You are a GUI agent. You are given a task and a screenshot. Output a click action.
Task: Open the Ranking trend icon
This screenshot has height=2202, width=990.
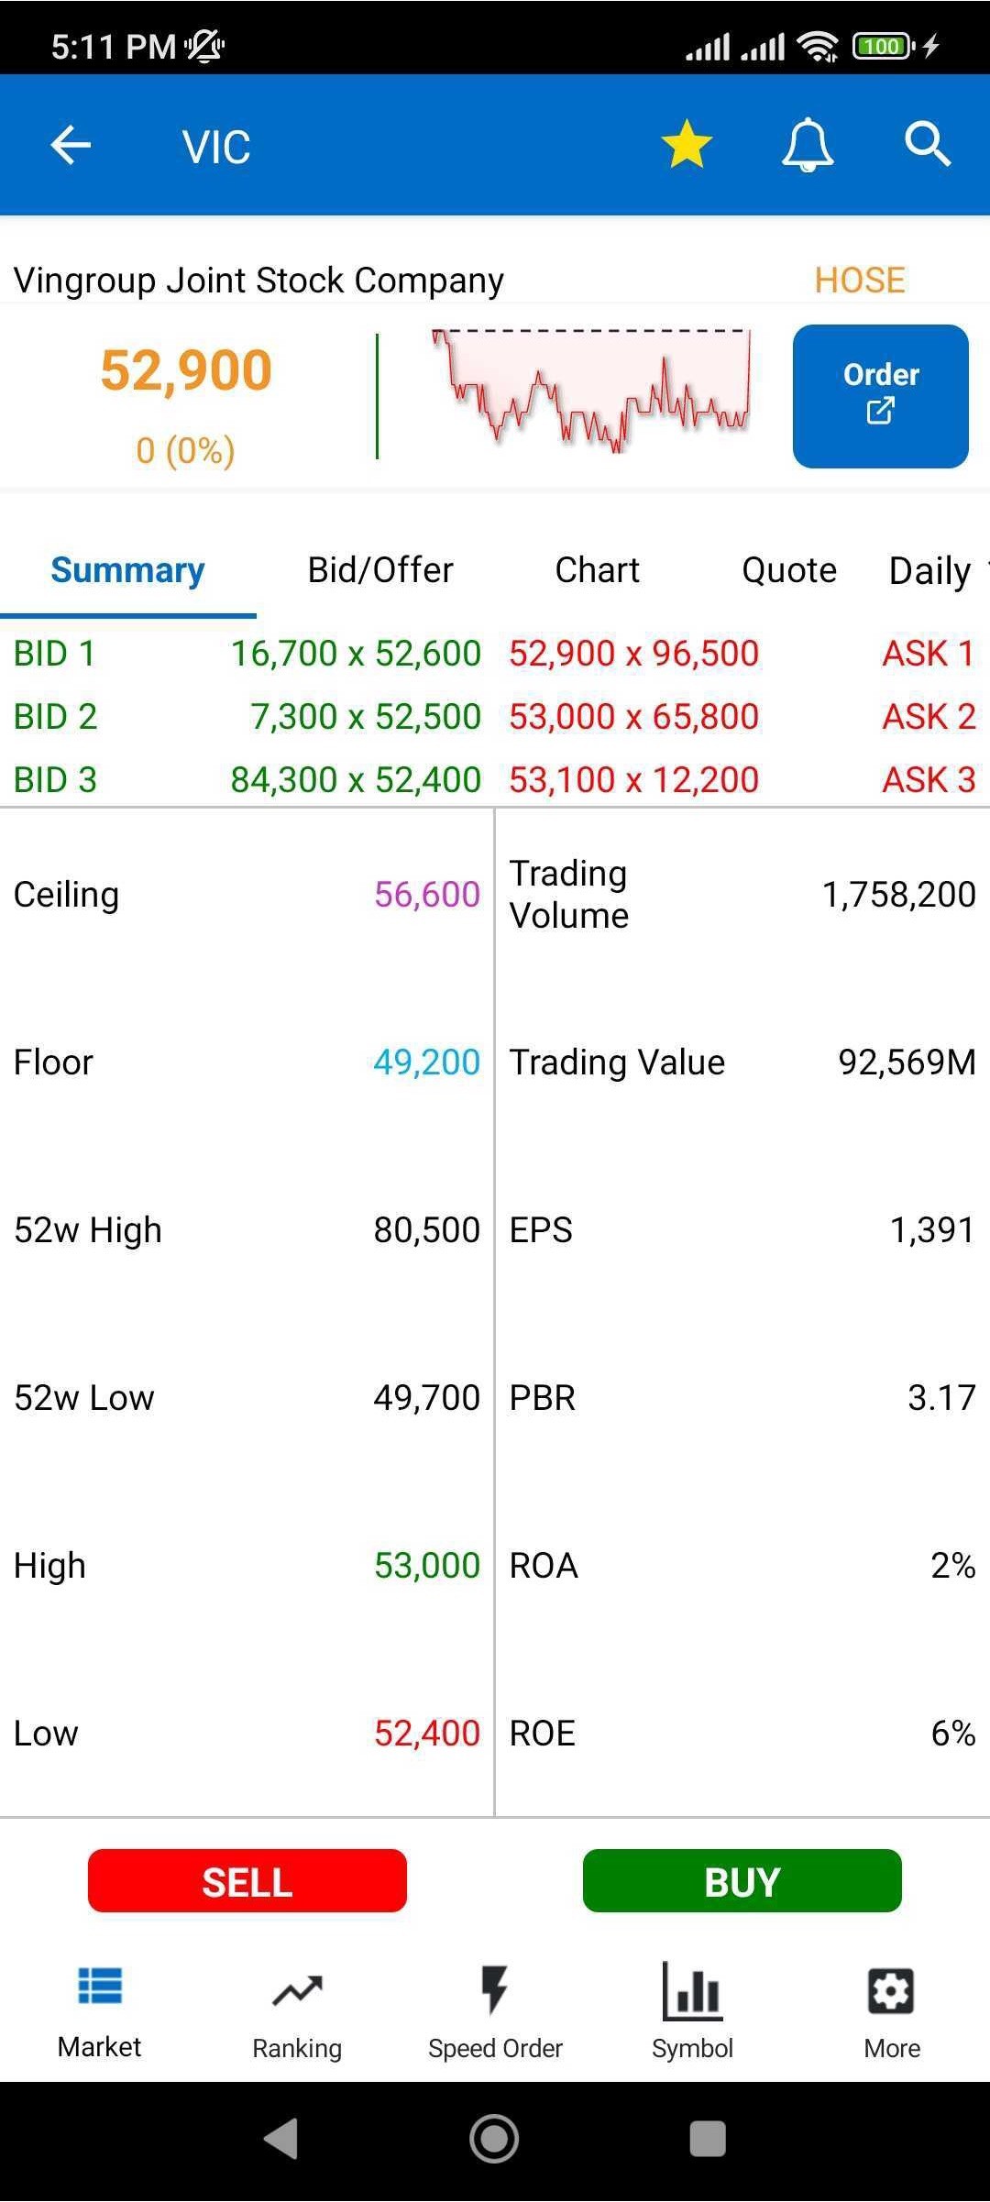point(297,1991)
